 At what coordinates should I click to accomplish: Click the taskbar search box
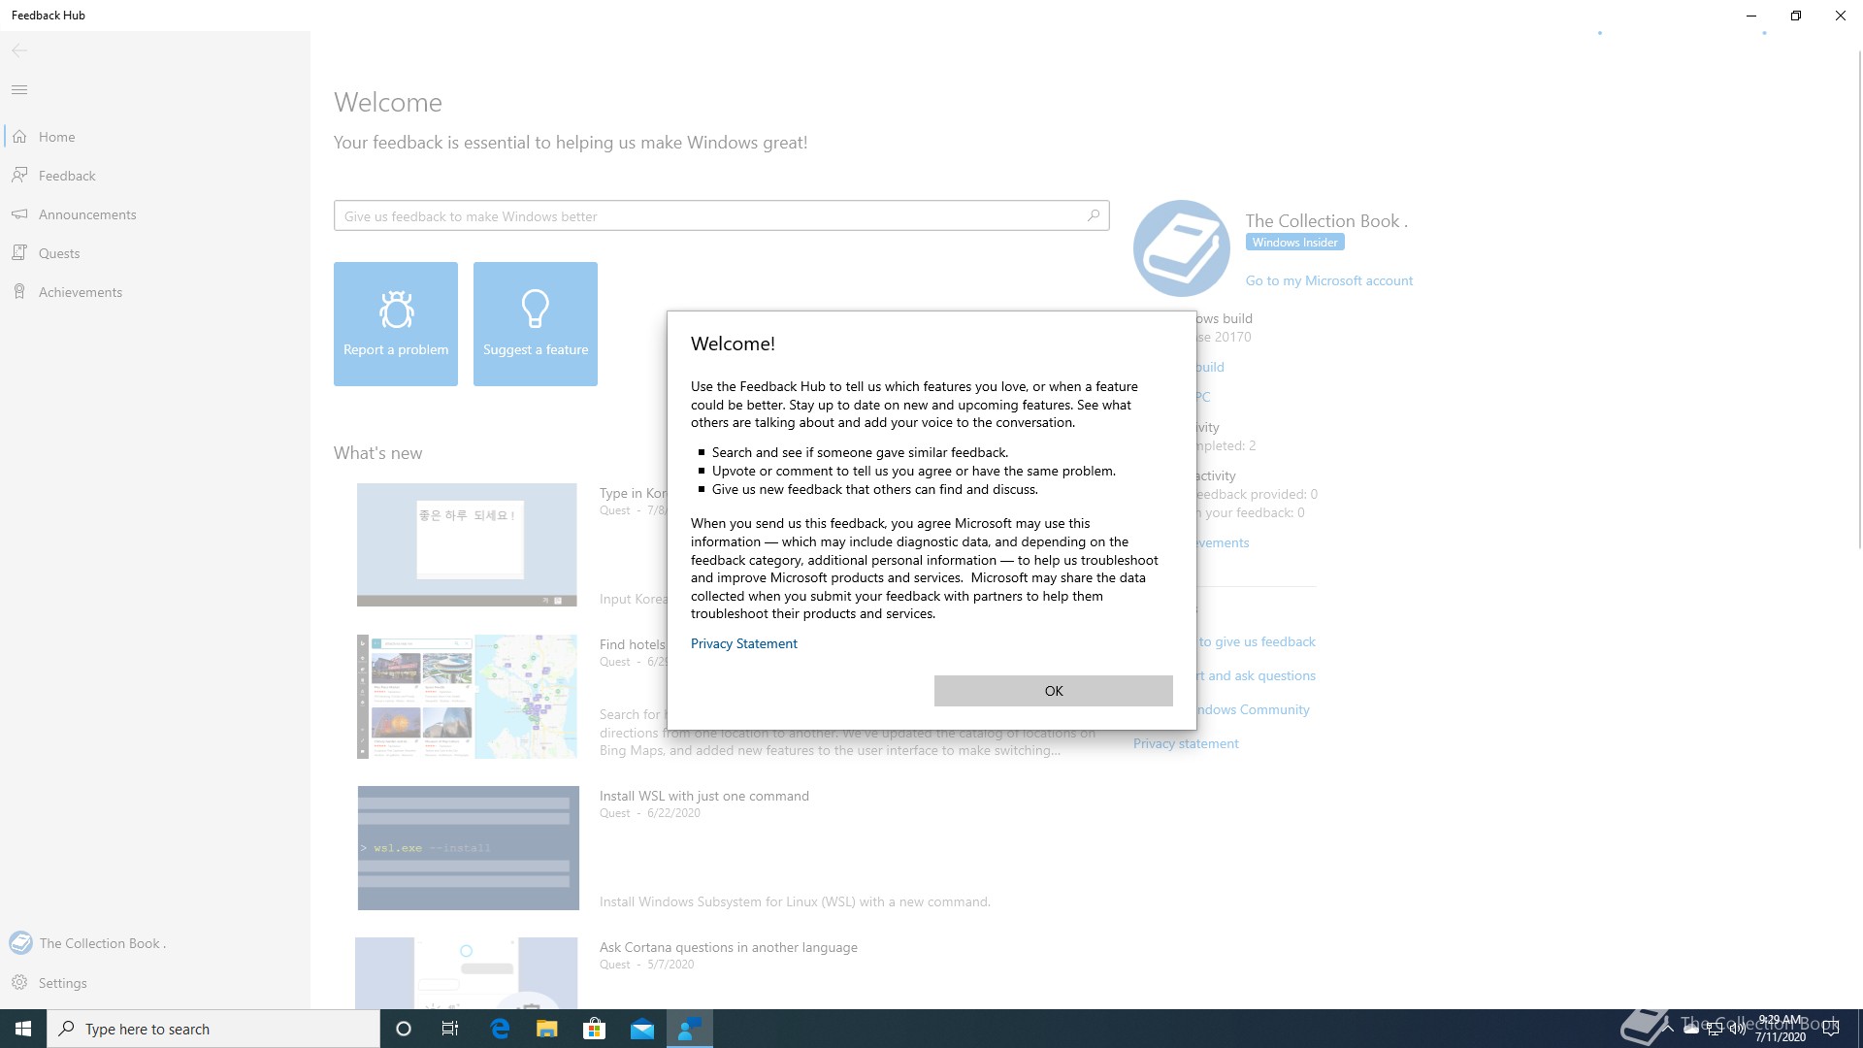point(213,1029)
